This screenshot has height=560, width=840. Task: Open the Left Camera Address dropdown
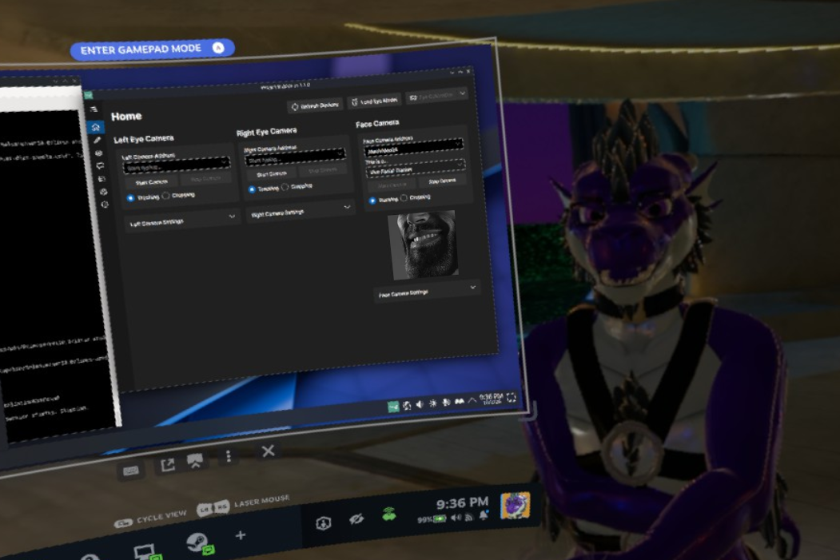point(176,165)
